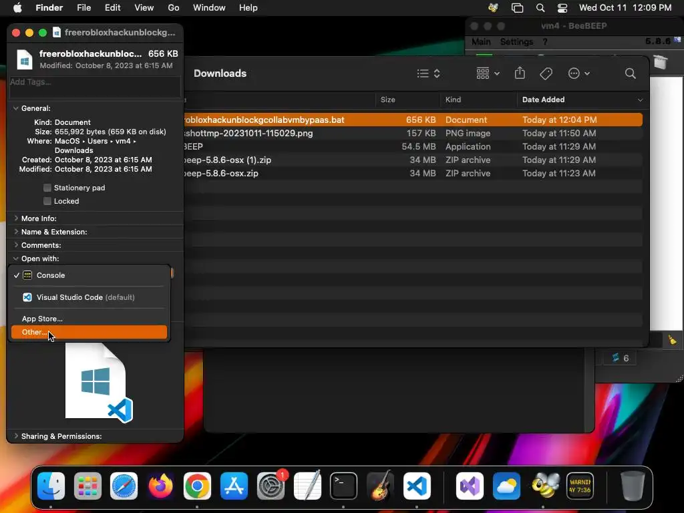Open TextEdit from the Dock
684x513 pixels.
tap(307, 486)
